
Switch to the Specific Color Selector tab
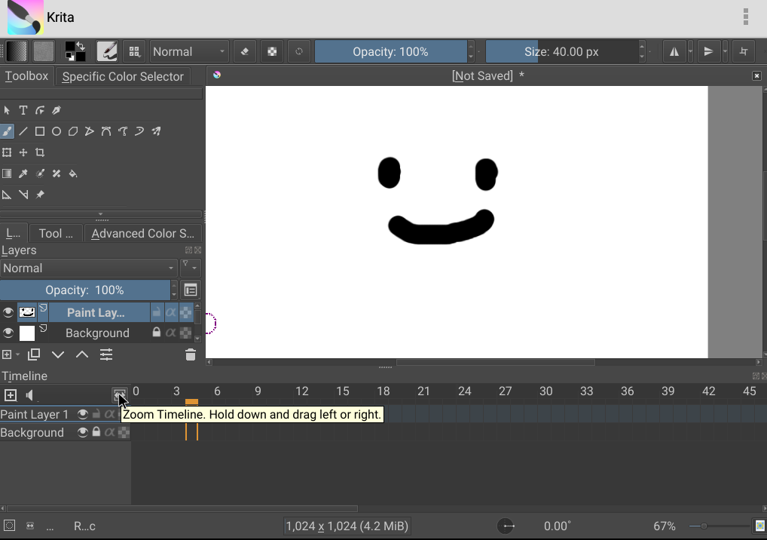point(123,76)
